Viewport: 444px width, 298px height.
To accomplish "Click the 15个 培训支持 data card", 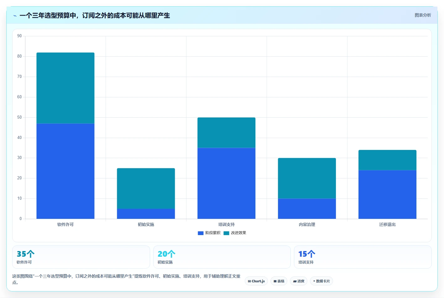I will coord(363,257).
